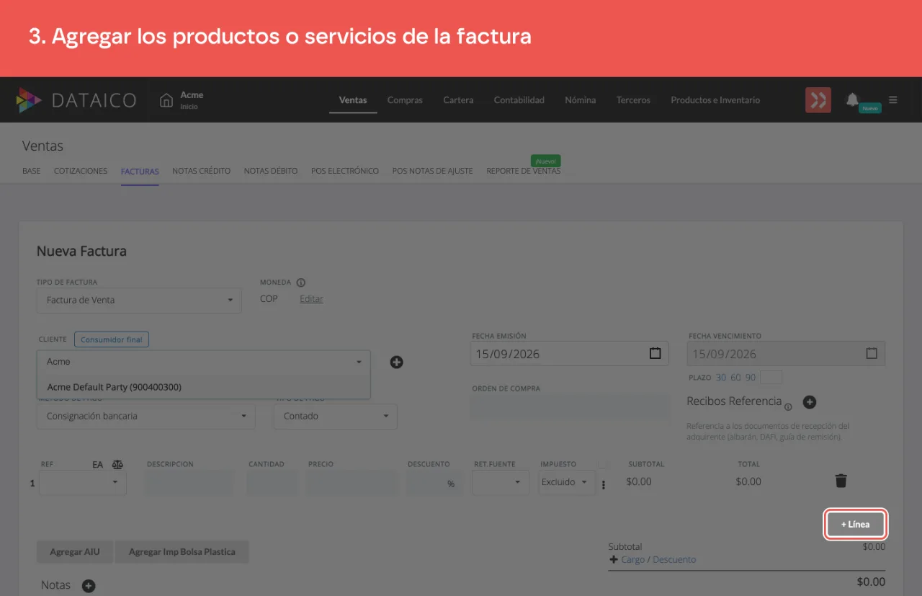Open the Consignación bancaria payment dropdown

(146, 416)
